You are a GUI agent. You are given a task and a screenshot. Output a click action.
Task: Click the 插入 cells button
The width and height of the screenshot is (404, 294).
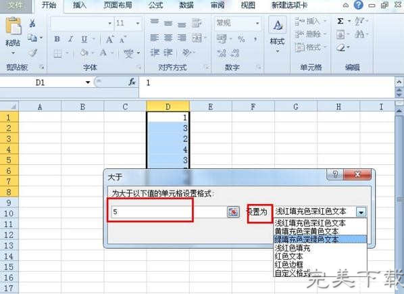coord(310,21)
